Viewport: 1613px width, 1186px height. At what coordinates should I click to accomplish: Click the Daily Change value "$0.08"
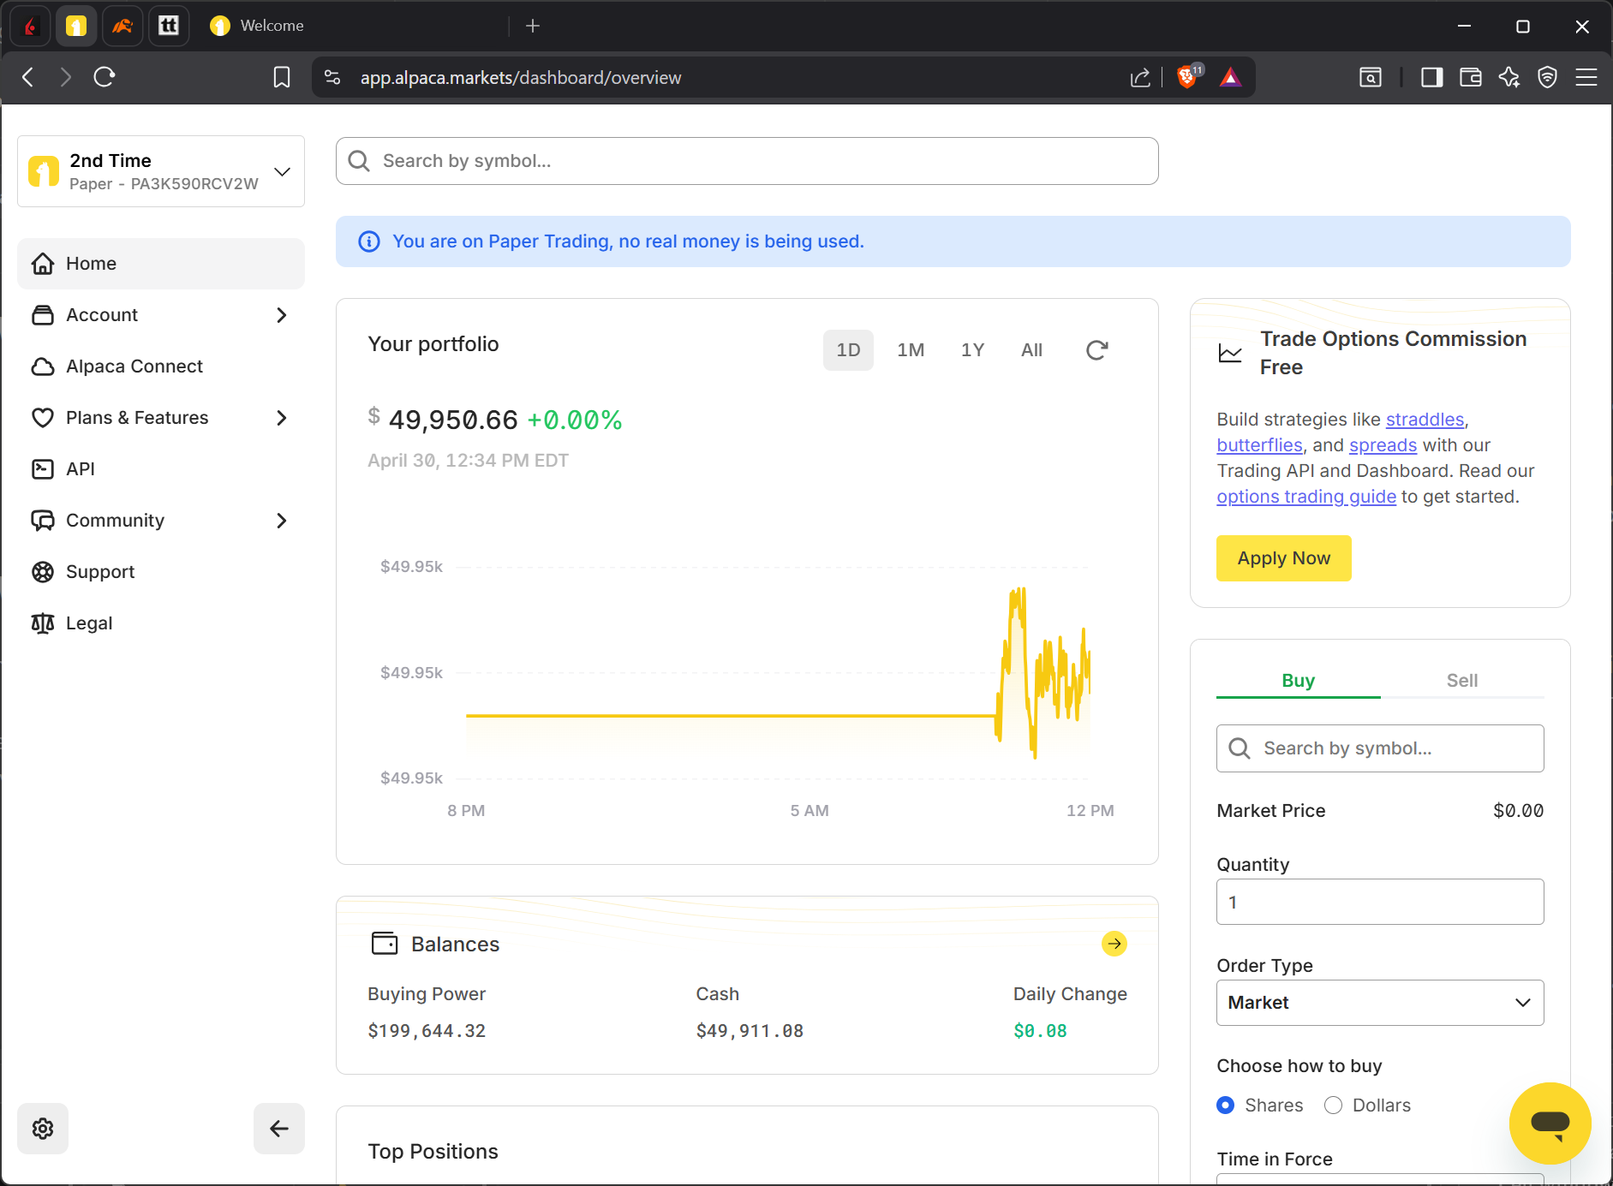1040,1031
